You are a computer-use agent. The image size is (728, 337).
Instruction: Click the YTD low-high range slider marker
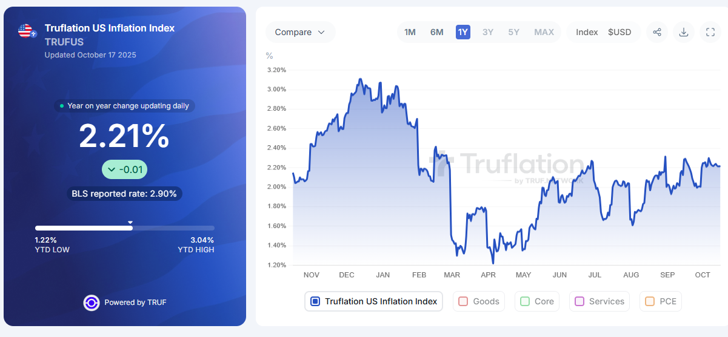130,223
